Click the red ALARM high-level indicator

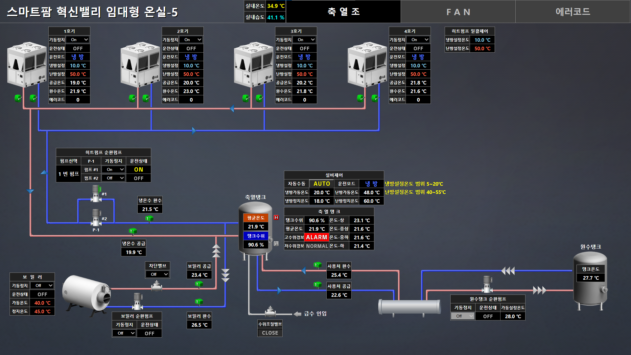[316, 237]
